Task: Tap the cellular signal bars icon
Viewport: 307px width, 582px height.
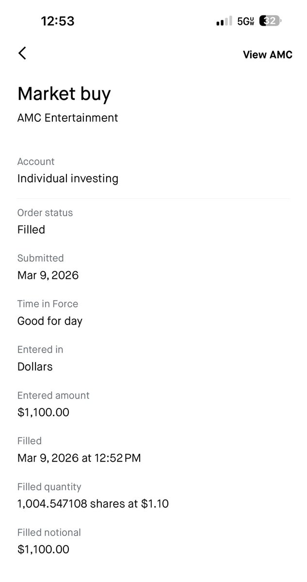Action: point(224,21)
